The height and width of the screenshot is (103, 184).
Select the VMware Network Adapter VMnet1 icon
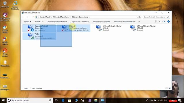point(99,28)
